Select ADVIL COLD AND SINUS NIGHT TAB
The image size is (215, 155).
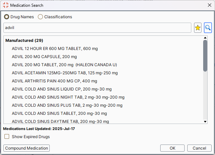point(68,97)
